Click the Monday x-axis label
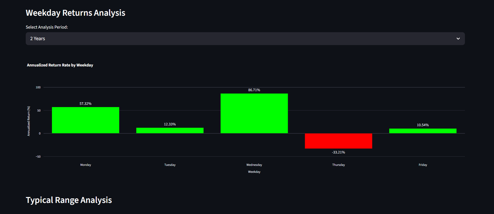 85,165
